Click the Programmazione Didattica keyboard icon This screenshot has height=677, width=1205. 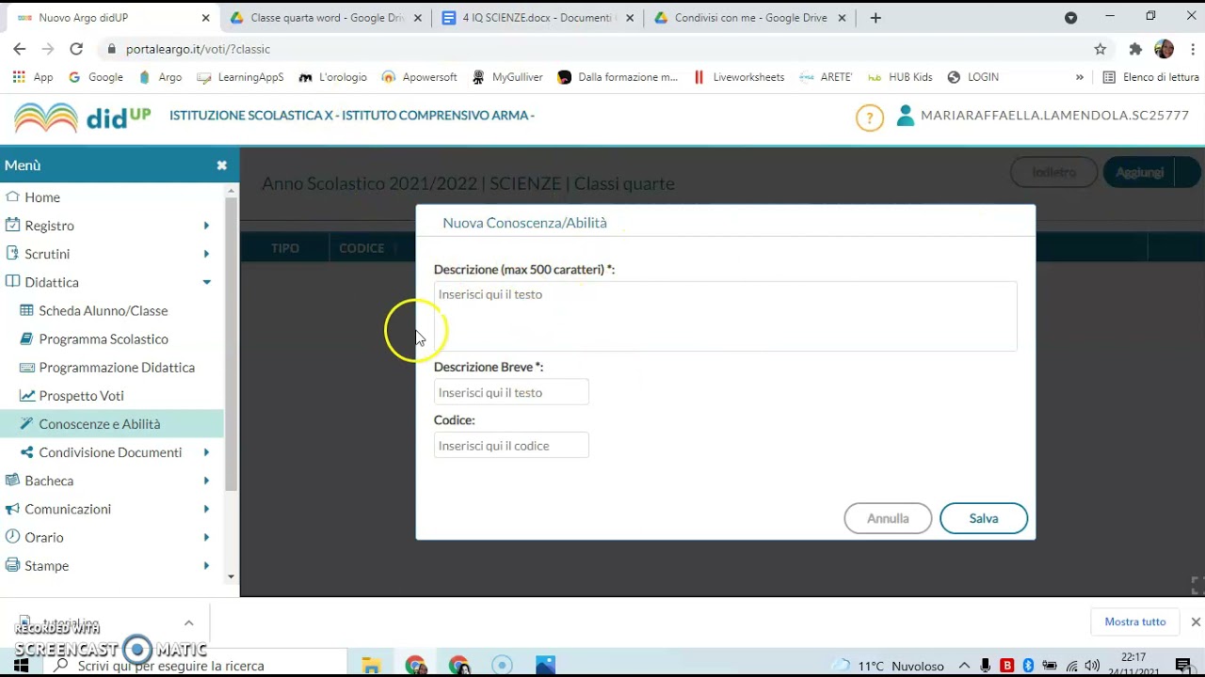[26, 368]
